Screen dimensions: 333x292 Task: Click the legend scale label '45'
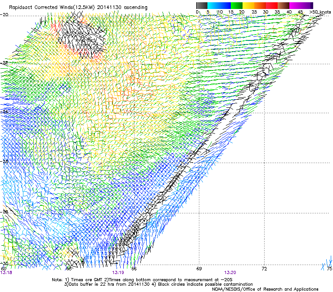(x=300, y=12)
